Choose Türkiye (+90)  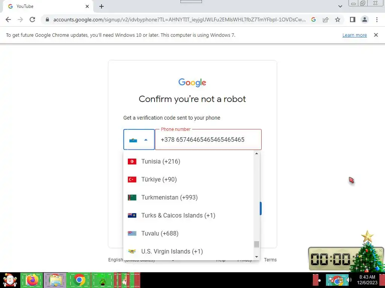click(189, 180)
